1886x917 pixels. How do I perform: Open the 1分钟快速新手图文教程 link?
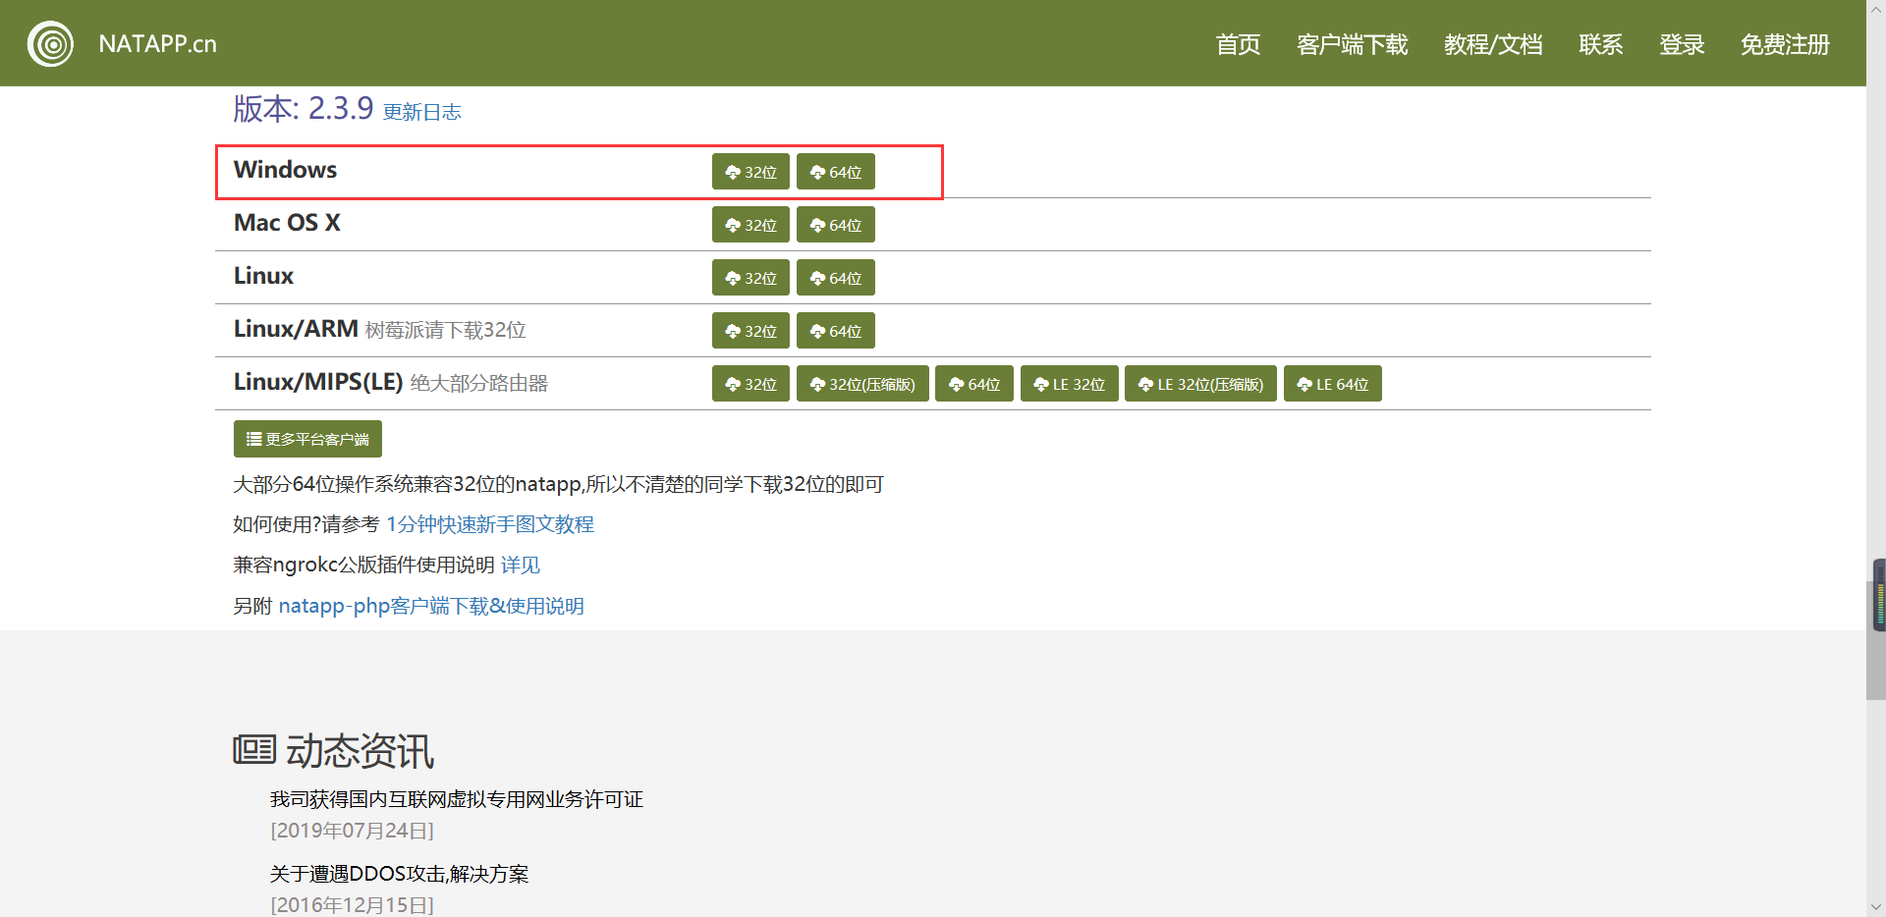[x=490, y=524]
